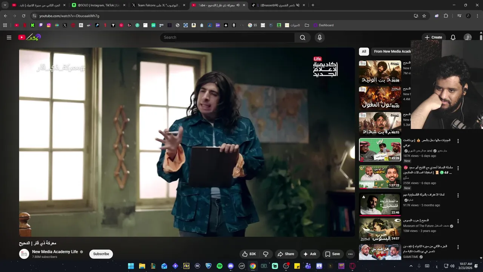483x272 pixels.
Task: Open the كاميرات bookmark
Action: tap(293, 25)
